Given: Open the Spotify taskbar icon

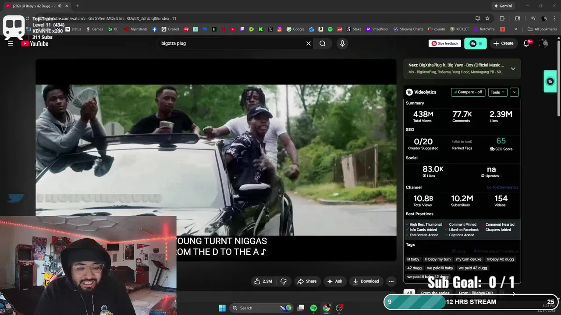Looking at the screenshot, I should coord(313,308).
